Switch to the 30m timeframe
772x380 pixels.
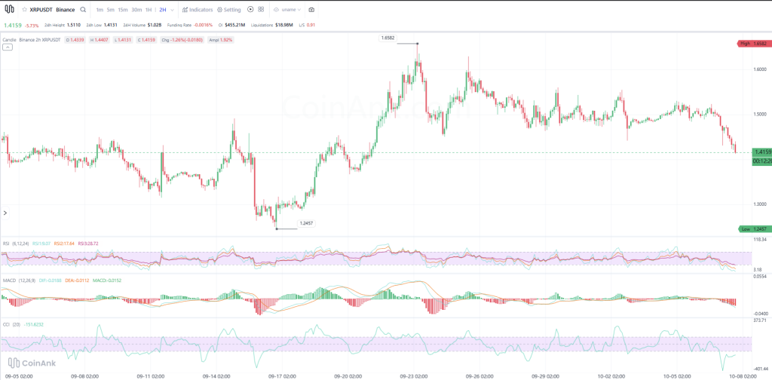point(136,9)
